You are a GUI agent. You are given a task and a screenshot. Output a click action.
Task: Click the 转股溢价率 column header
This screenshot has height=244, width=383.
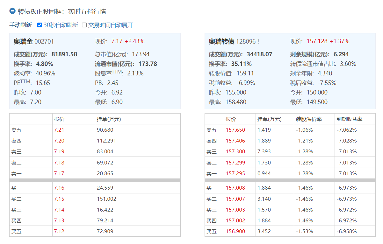tap(309, 119)
